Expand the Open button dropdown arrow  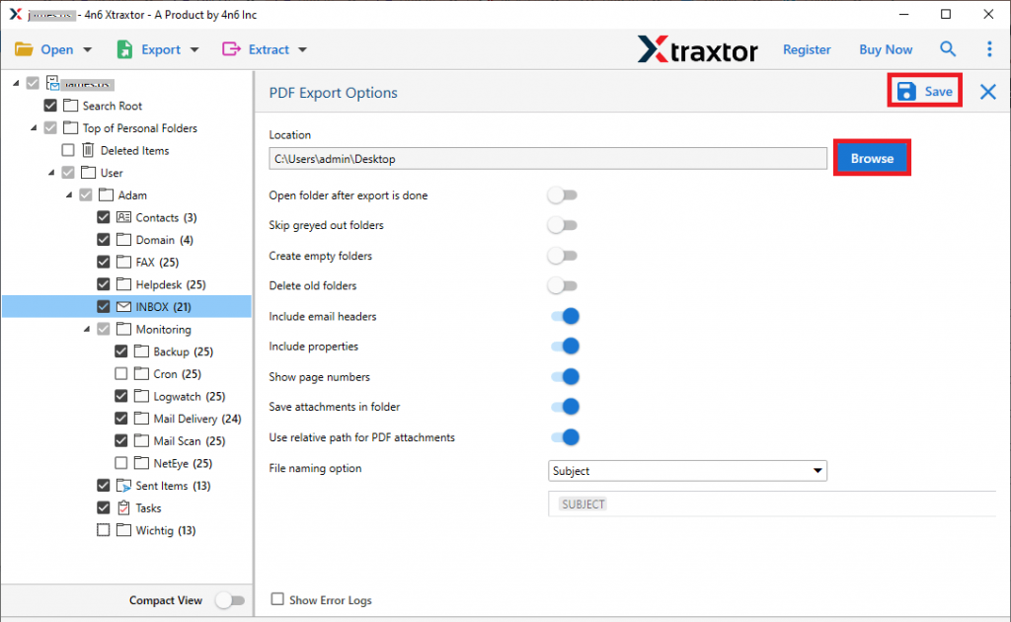pyautogui.click(x=87, y=48)
